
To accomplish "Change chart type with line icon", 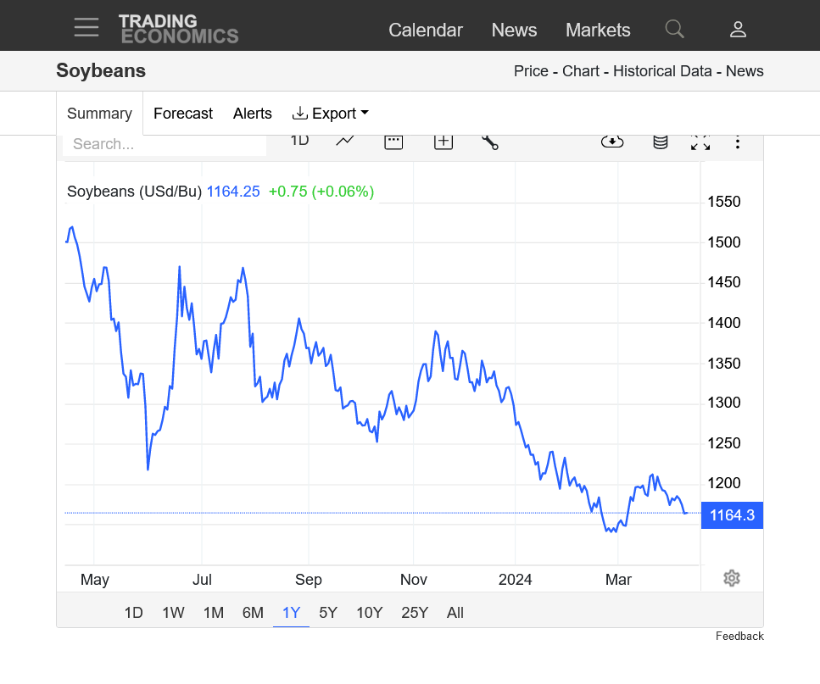I will click(345, 142).
